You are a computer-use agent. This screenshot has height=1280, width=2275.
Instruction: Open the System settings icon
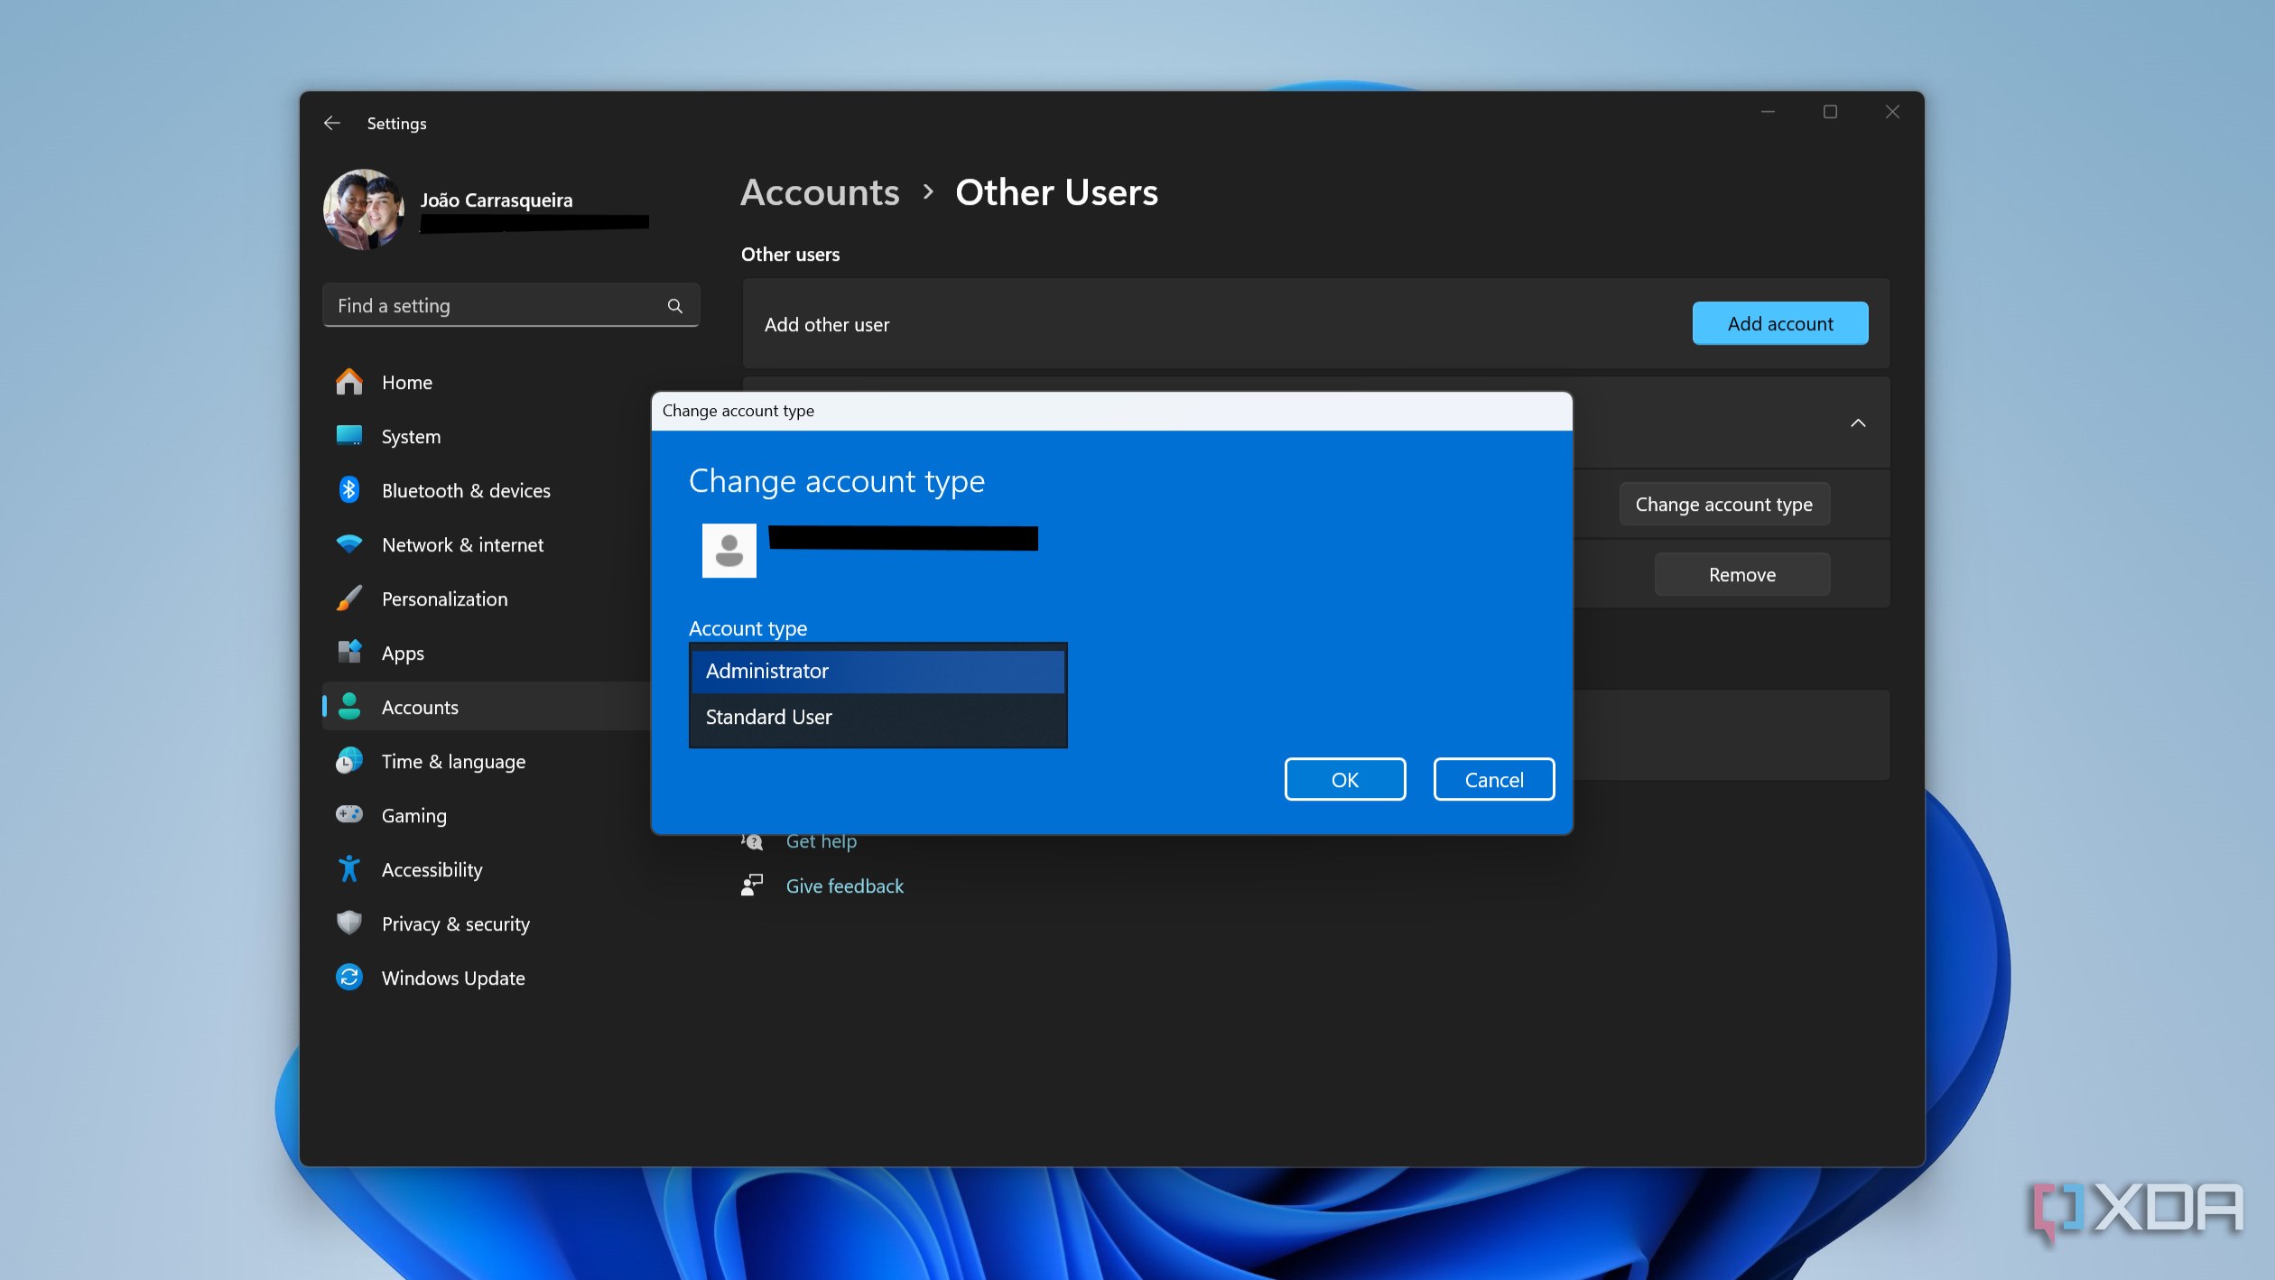[x=349, y=436]
